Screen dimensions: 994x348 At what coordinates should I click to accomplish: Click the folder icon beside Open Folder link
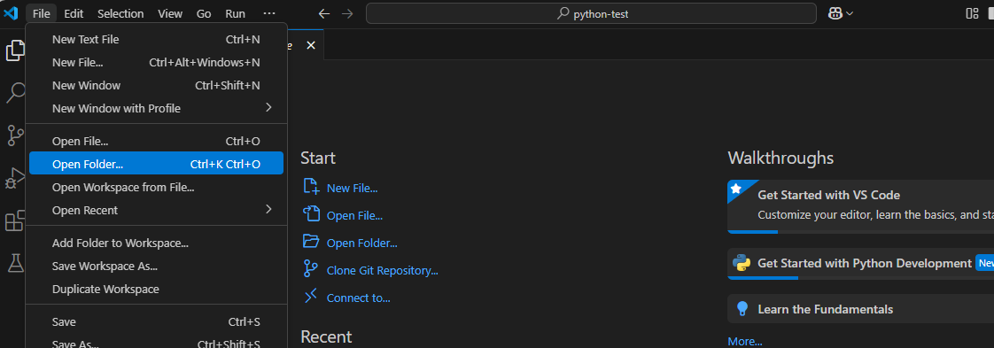click(311, 241)
